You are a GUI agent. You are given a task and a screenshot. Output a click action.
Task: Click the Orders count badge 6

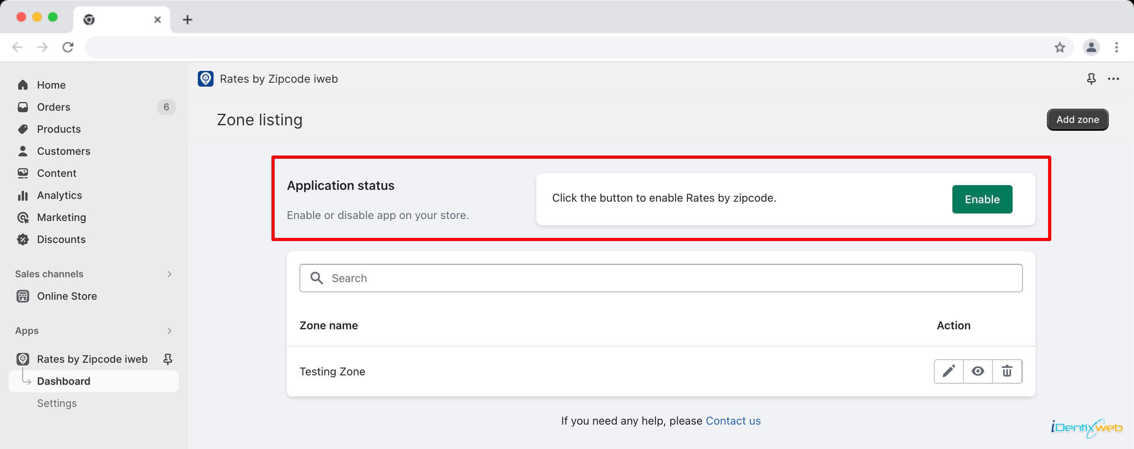point(166,107)
